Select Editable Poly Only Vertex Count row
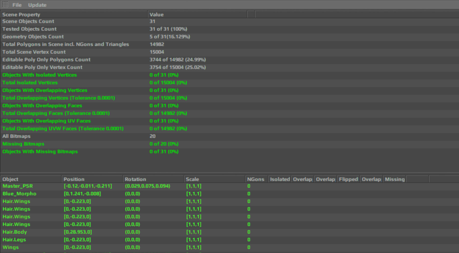The width and height of the screenshot is (459, 253). (x=229, y=67)
